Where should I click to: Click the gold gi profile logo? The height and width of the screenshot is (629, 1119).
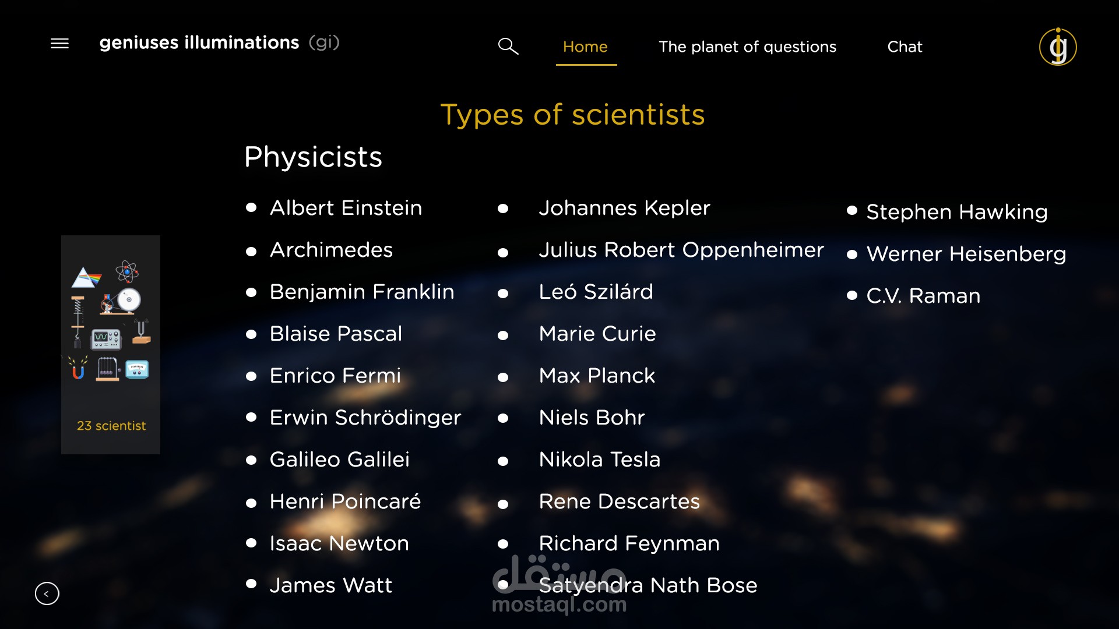[1057, 47]
